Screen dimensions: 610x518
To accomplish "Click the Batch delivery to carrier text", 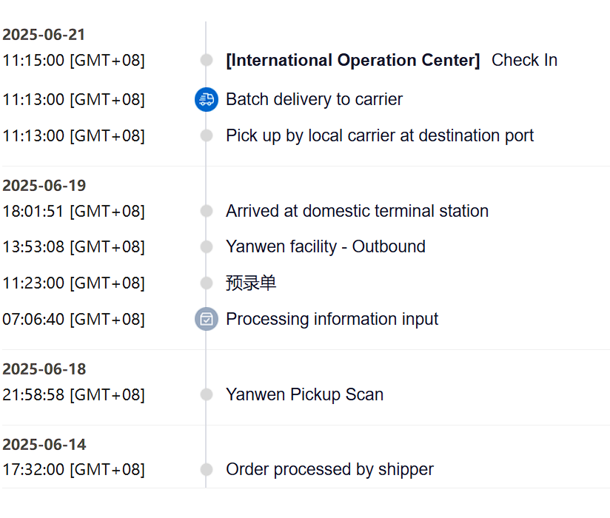I will coord(314,99).
